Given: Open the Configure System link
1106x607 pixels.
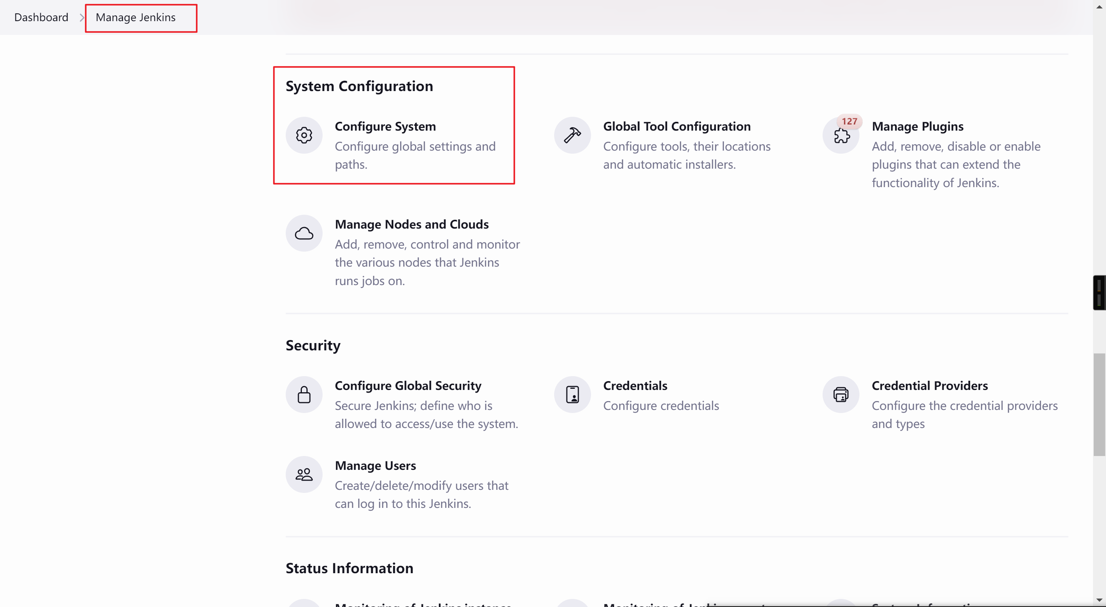Looking at the screenshot, I should (385, 126).
